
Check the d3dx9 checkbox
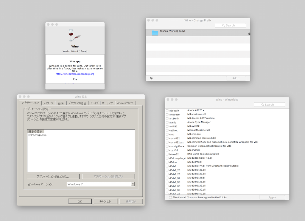[167, 166]
